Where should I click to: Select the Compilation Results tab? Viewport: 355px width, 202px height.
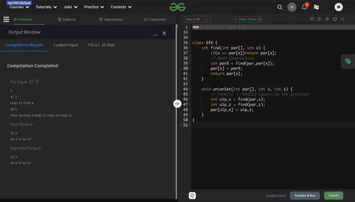click(24, 45)
